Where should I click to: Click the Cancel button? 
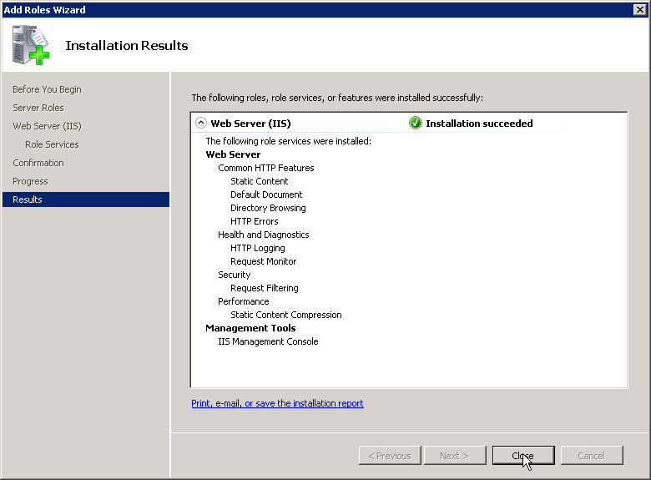coord(592,456)
